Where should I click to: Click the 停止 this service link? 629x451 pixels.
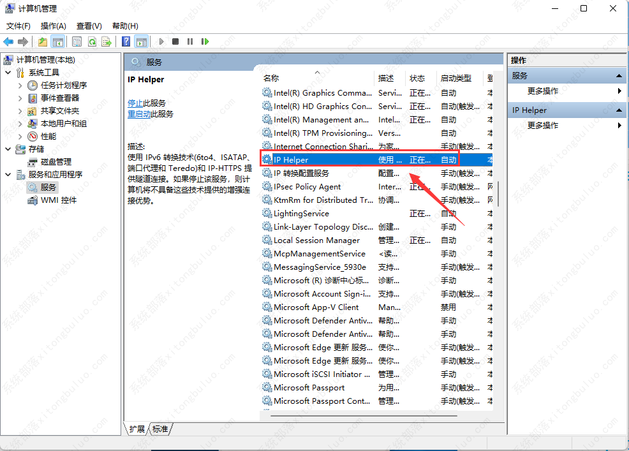point(135,103)
